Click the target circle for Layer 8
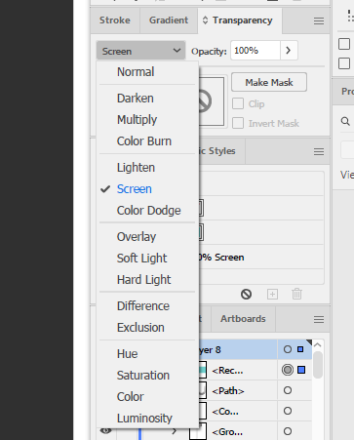Image resolution: width=354 pixels, height=440 pixels. pos(288,349)
